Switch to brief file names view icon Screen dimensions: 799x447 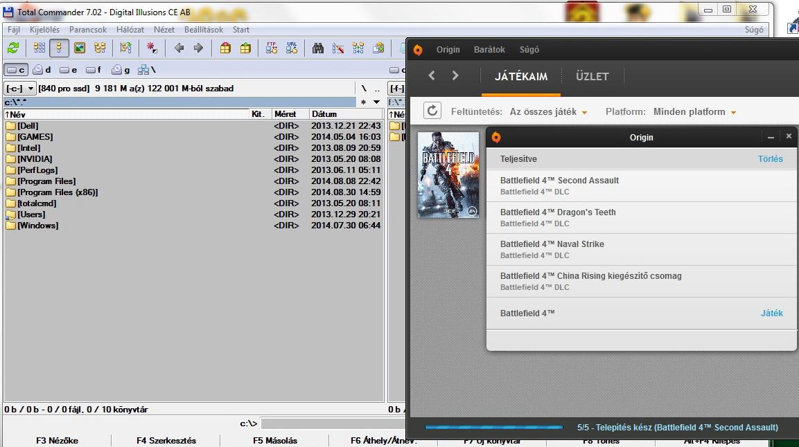coord(39,48)
